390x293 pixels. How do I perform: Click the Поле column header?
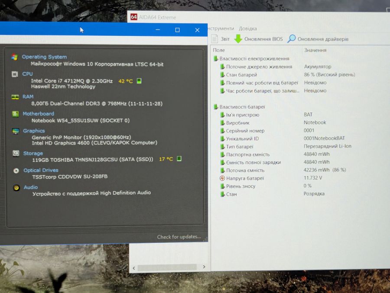point(219,50)
